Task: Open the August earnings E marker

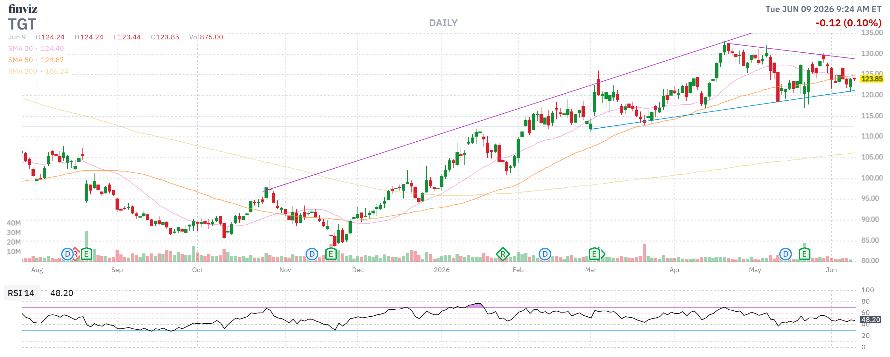Action: [86, 254]
